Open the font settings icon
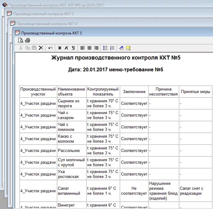The image size is (213, 209). tap(121, 48)
